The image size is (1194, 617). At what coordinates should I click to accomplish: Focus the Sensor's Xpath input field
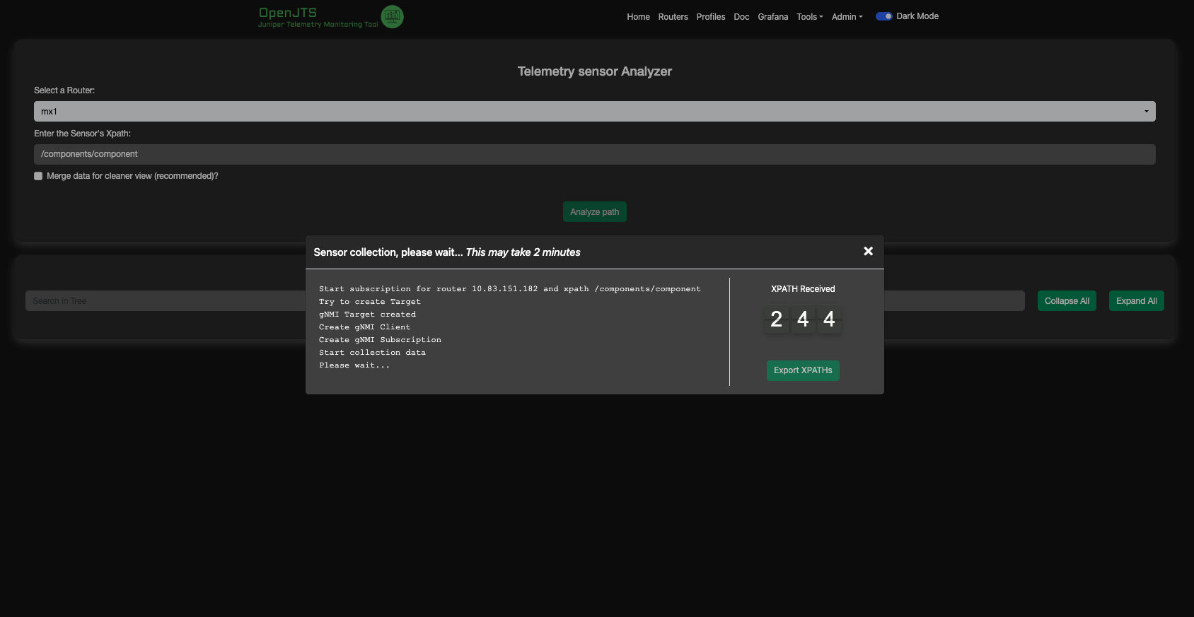(x=594, y=155)
